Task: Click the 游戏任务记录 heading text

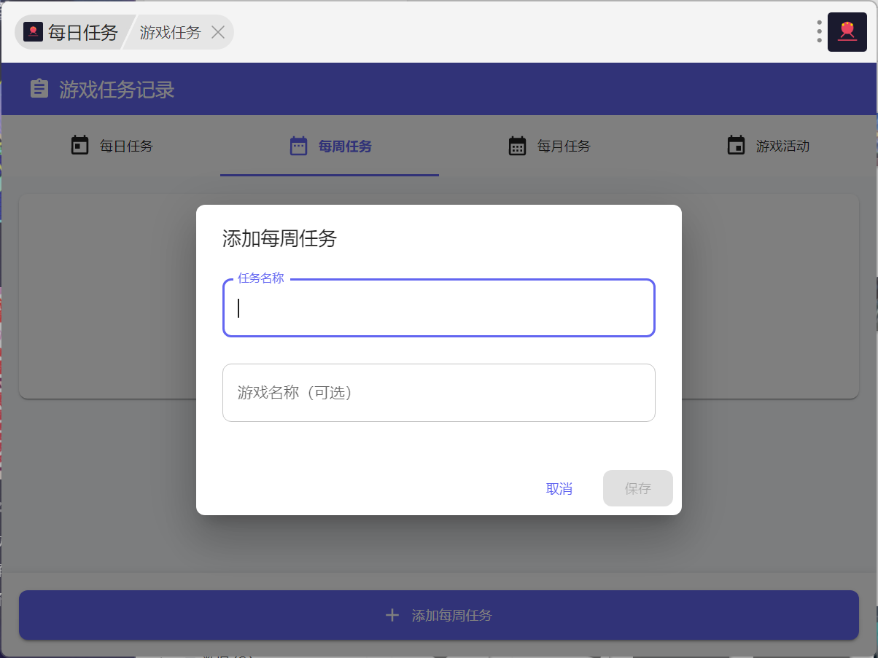Action: click(117, 90)
